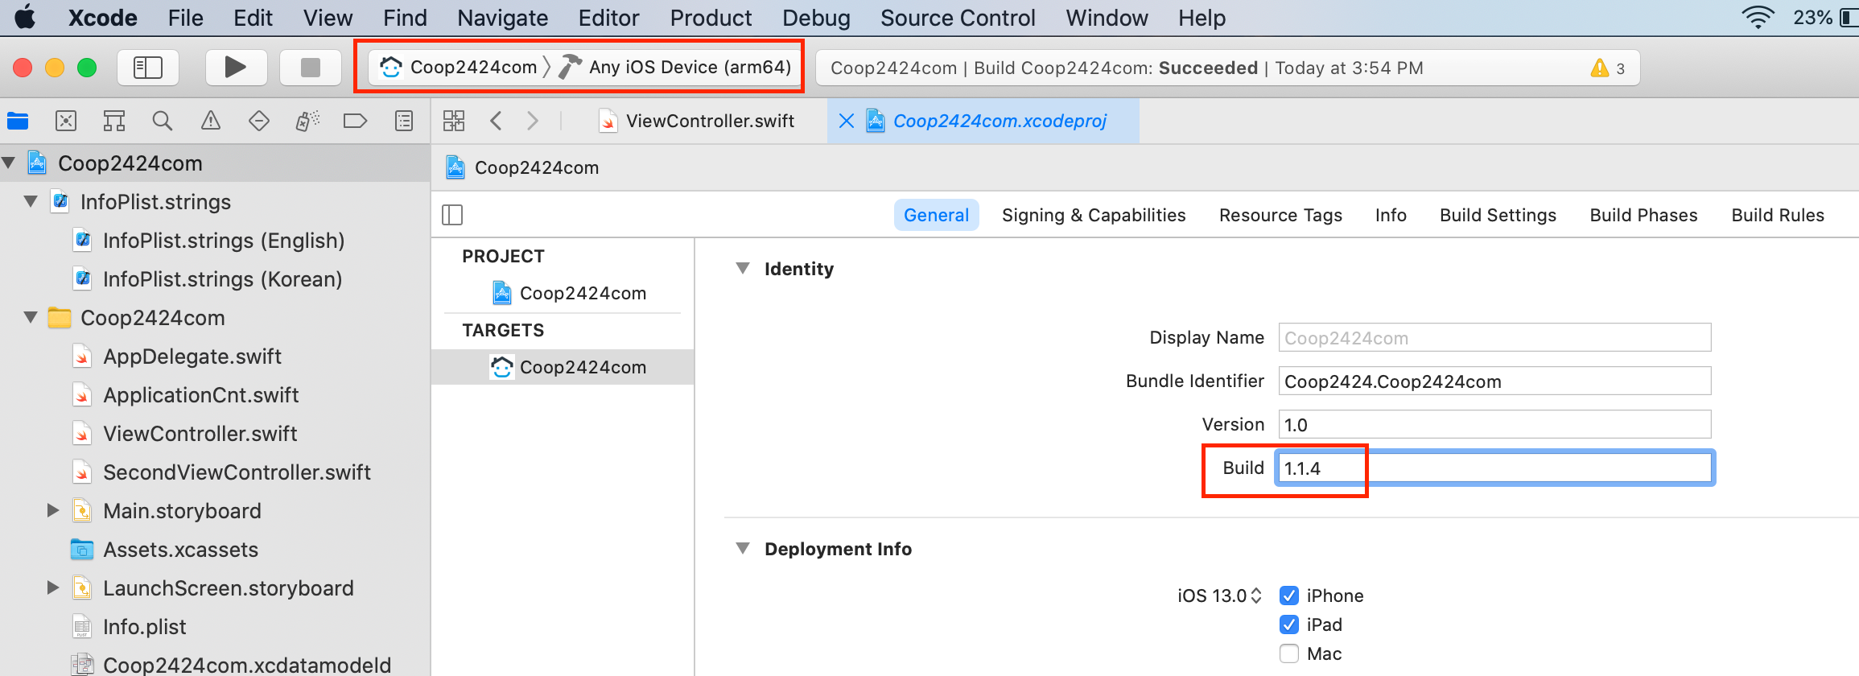Select the General tab

936,215
